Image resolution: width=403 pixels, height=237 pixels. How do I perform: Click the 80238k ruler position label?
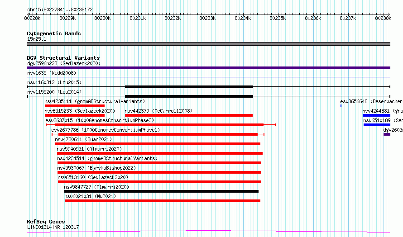383,18
